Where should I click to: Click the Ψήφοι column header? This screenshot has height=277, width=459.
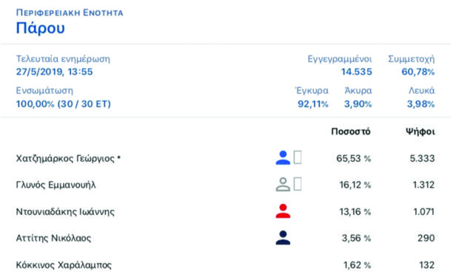click(420, 131)
